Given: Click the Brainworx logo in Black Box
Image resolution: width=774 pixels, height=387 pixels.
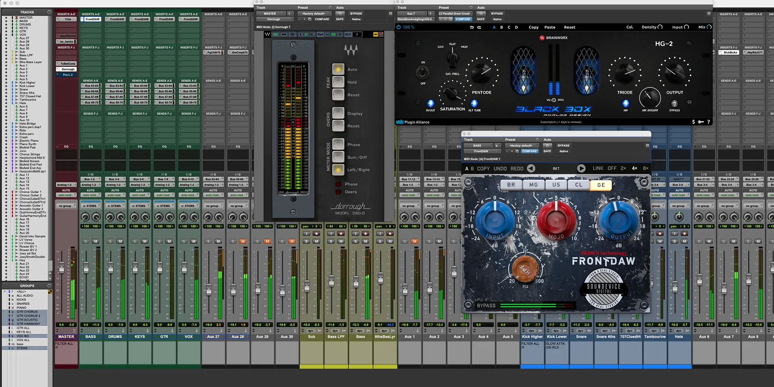Looking at the screenshot, I should pyautogui.click(x=553, y=38).
